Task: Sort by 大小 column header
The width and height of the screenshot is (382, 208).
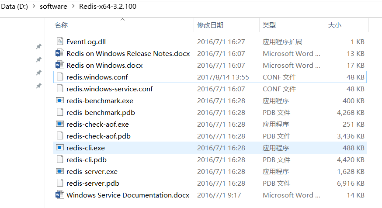Action: 334,25
